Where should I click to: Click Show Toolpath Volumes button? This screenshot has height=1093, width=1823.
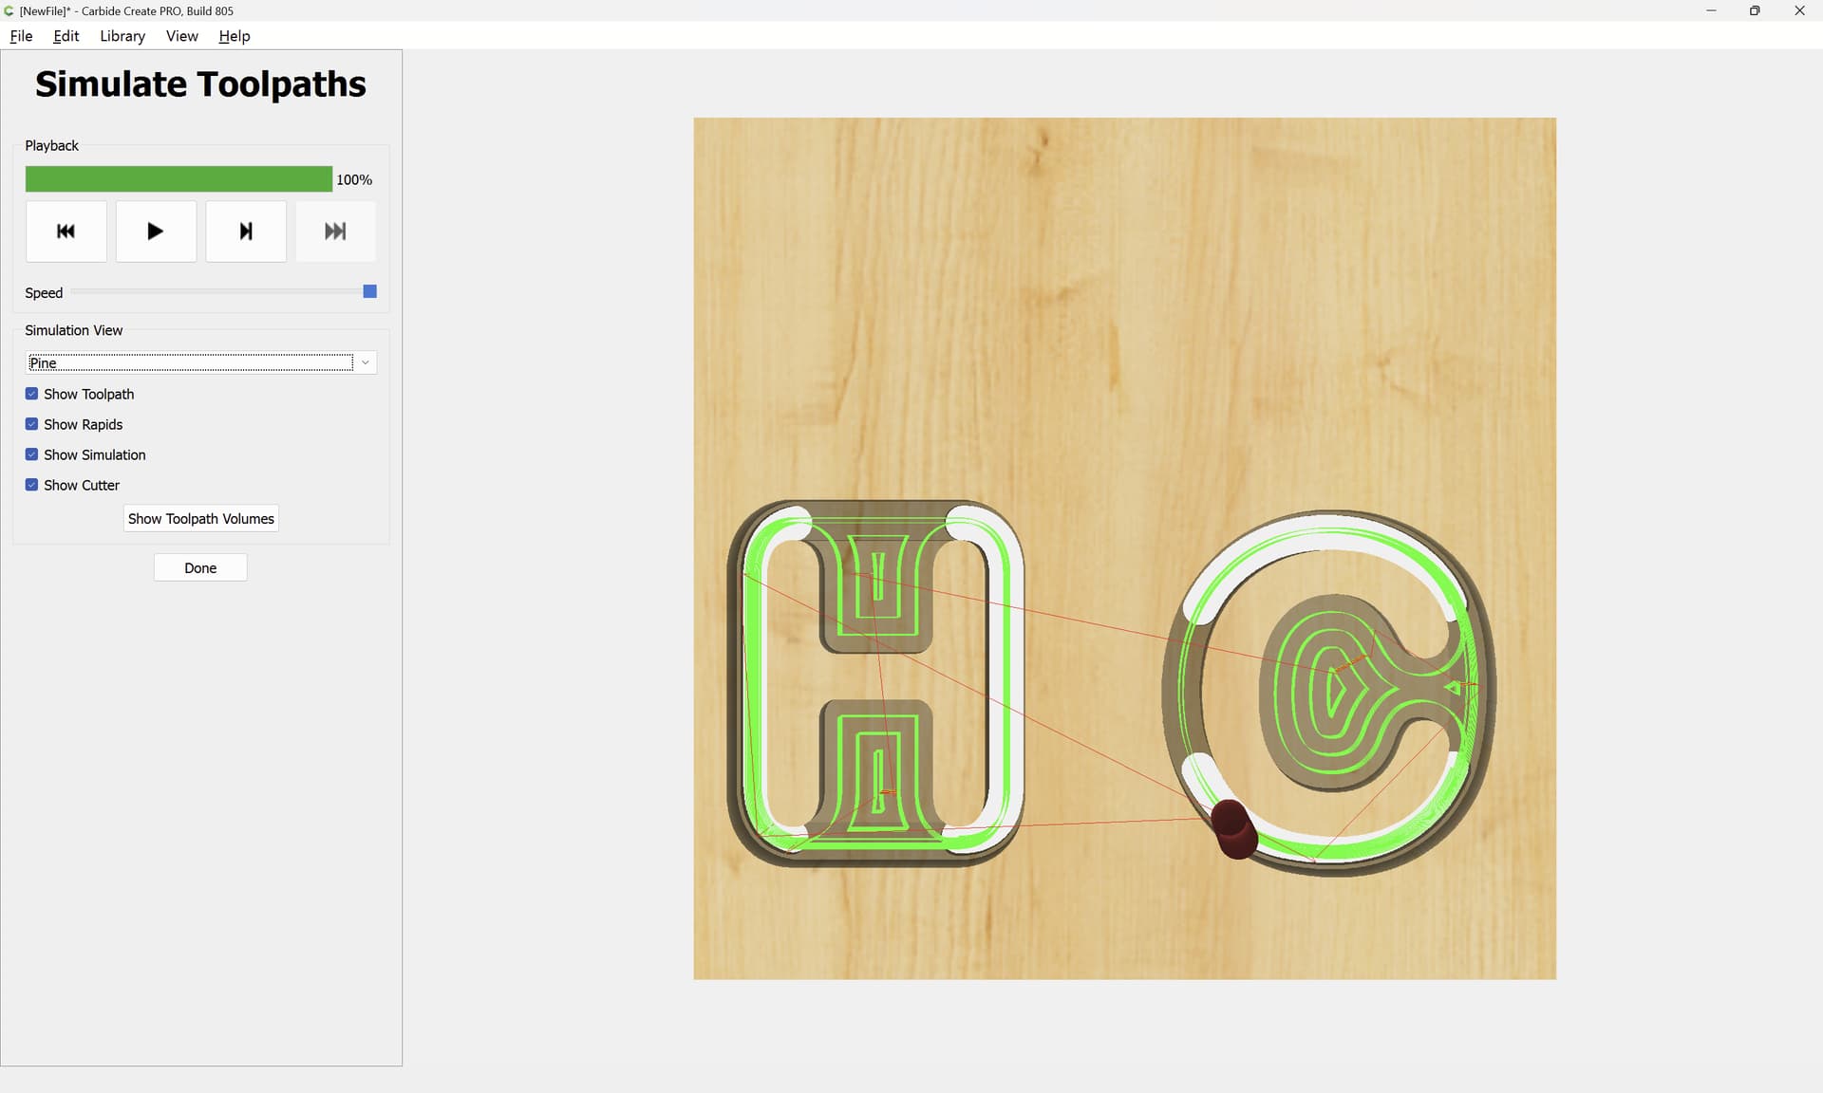[201, 518]
